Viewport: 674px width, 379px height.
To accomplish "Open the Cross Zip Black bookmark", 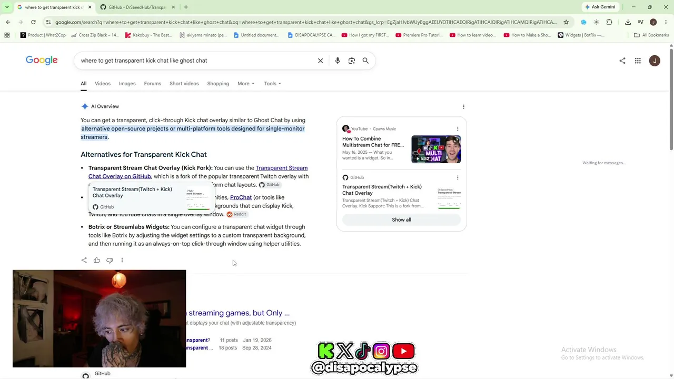I will pos(95,35).
